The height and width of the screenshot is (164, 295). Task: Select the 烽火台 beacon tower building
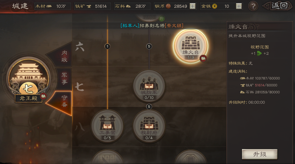pyautogui.click(x=190, y=46)
